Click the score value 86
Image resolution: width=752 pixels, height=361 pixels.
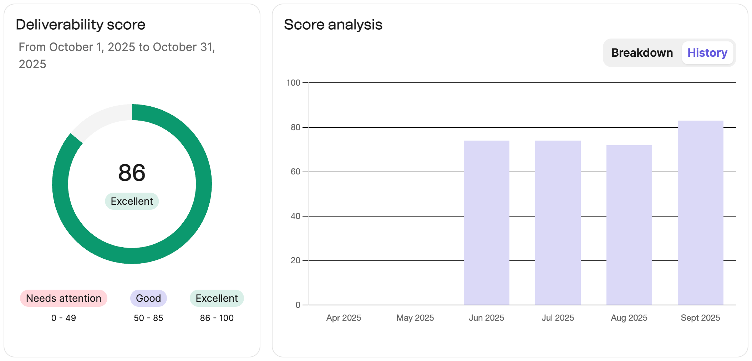(x=132, y=173)
